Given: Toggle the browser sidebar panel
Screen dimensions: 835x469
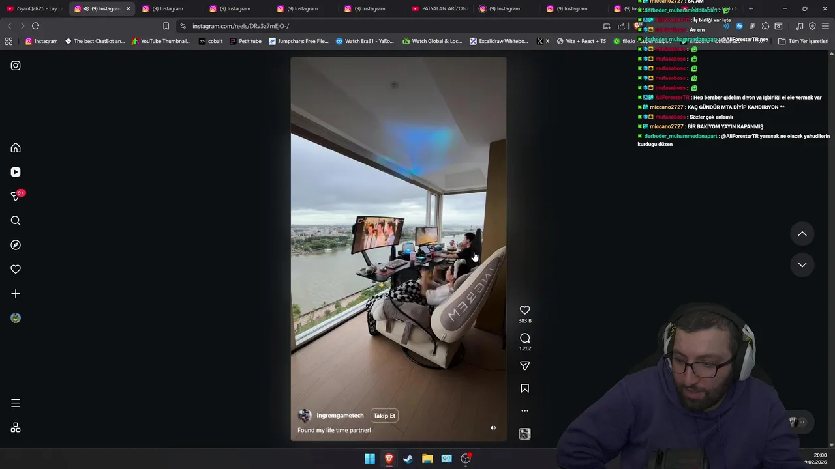Looking at the screenshot, I should (778, 26).
